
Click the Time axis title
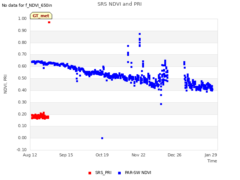point(212,161)
